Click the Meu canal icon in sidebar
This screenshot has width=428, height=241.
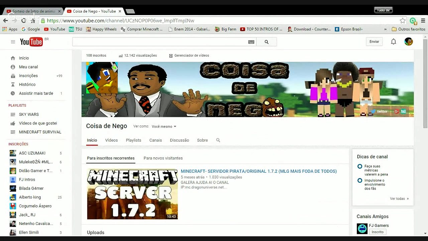pyautogui.click(x=13, y=67)
